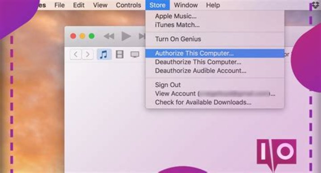Select Check for Available Downloads…
The height and width of the screenshot is (173, 321).
(x=215, y=102)
